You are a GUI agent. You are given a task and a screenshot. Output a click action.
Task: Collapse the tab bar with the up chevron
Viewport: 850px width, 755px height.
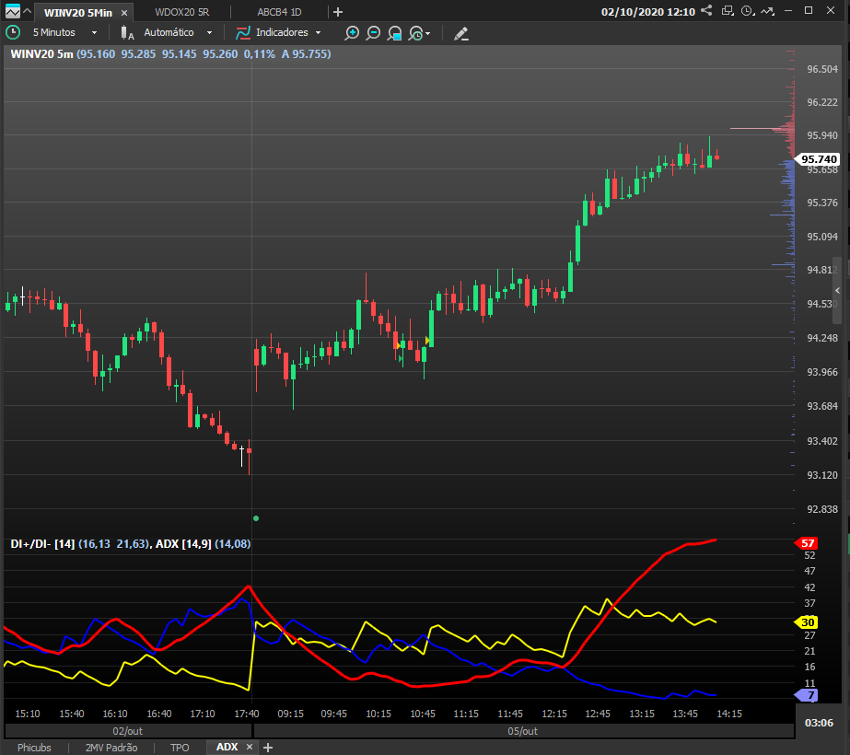click(27, 11)
